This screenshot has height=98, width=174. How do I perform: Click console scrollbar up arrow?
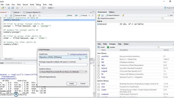tap(94, 66)
